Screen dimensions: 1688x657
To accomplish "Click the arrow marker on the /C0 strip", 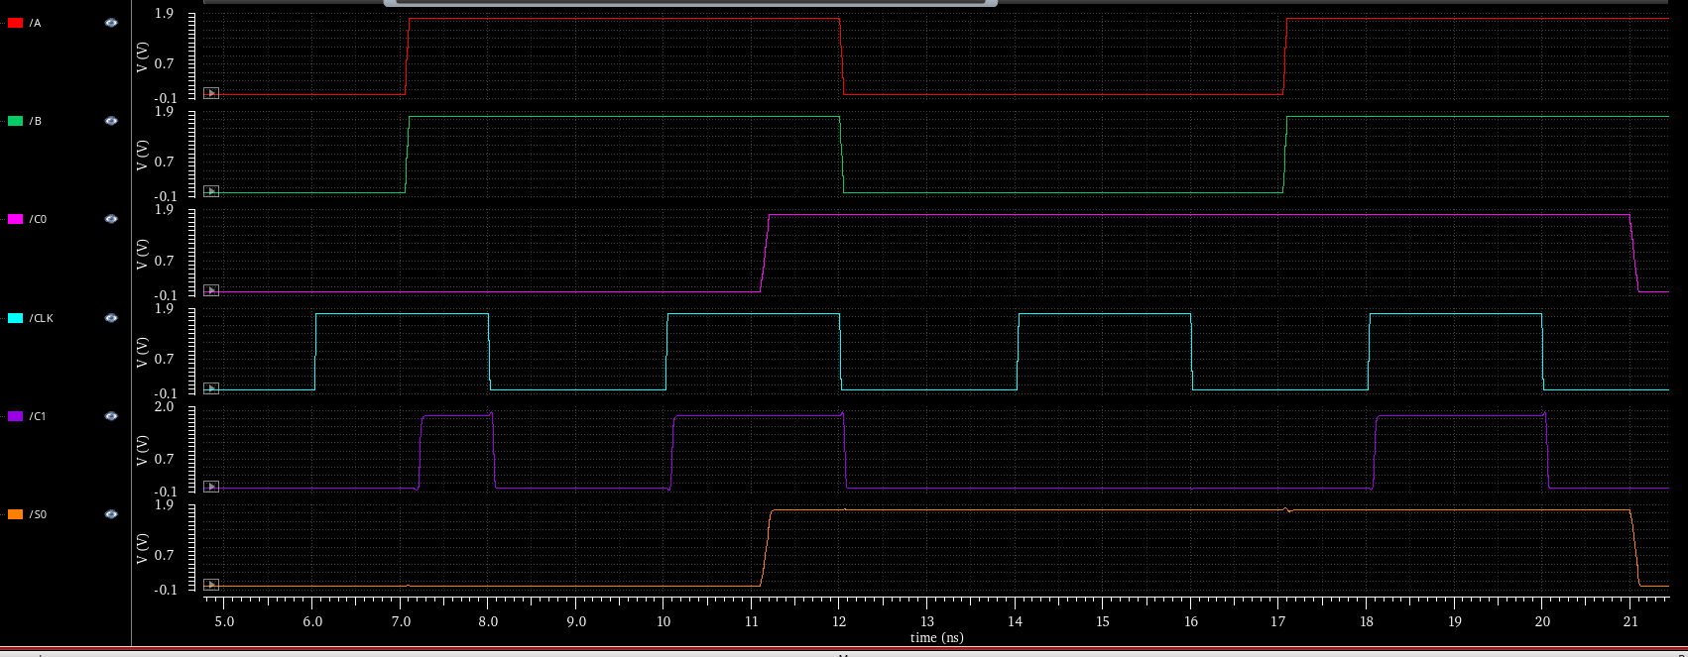I will click(x=210, y=290).
